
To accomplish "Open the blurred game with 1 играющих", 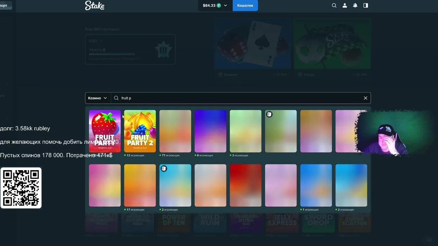I will (x=316, y=186).
